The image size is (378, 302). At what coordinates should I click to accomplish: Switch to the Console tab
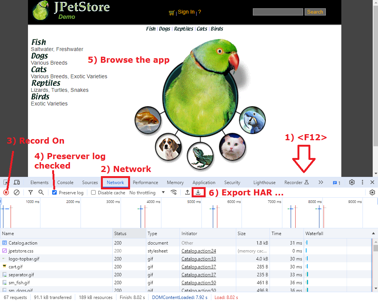point(65,182)
